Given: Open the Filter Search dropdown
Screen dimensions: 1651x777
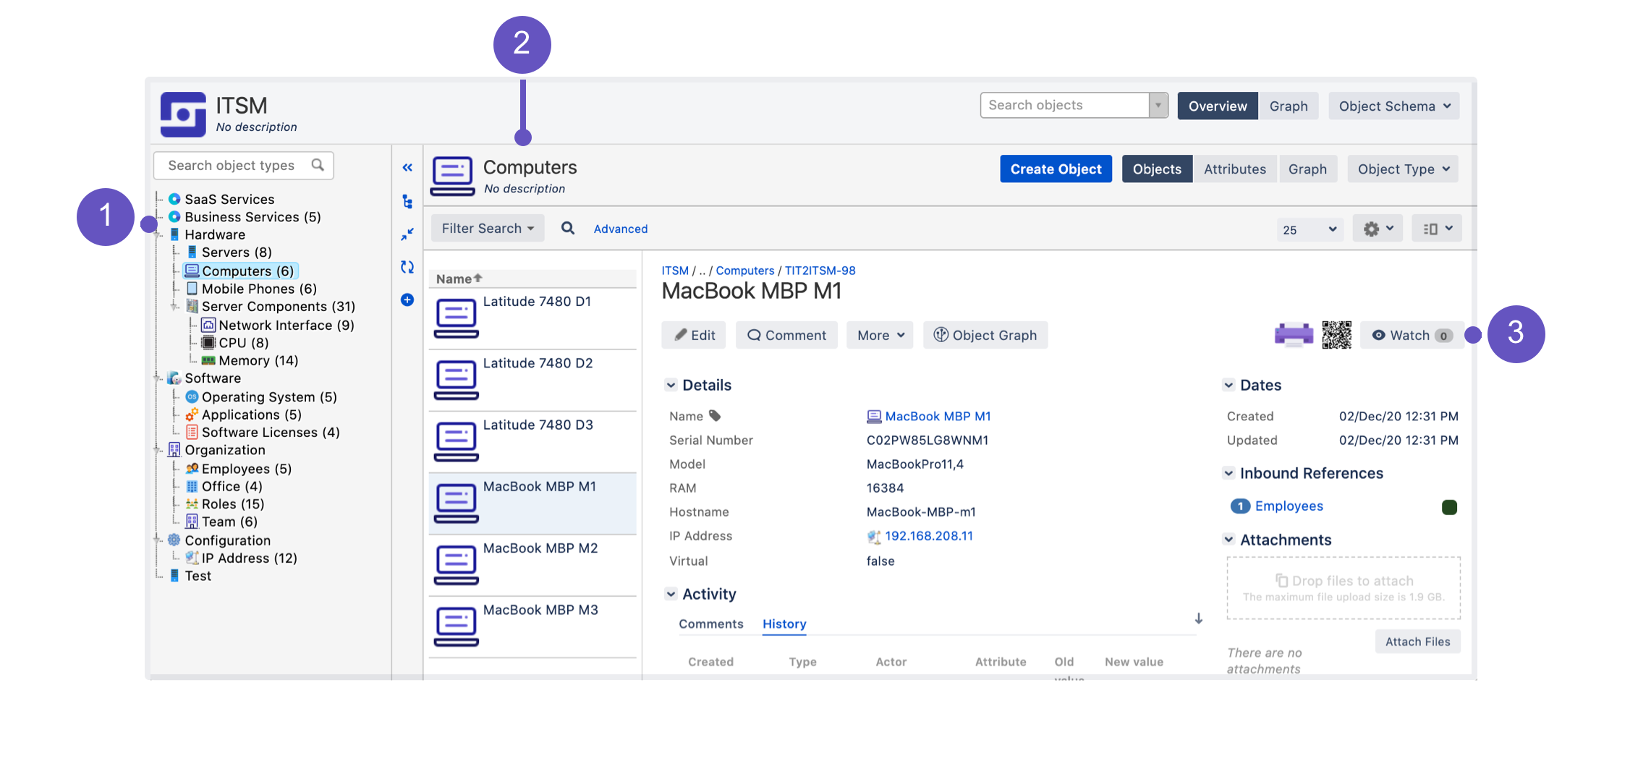Looking at the screenshot, I should [x=488, y=228].
